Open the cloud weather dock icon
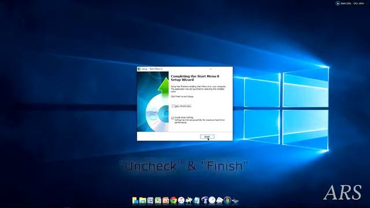370x208 pixels. click(x=220, y=200)
